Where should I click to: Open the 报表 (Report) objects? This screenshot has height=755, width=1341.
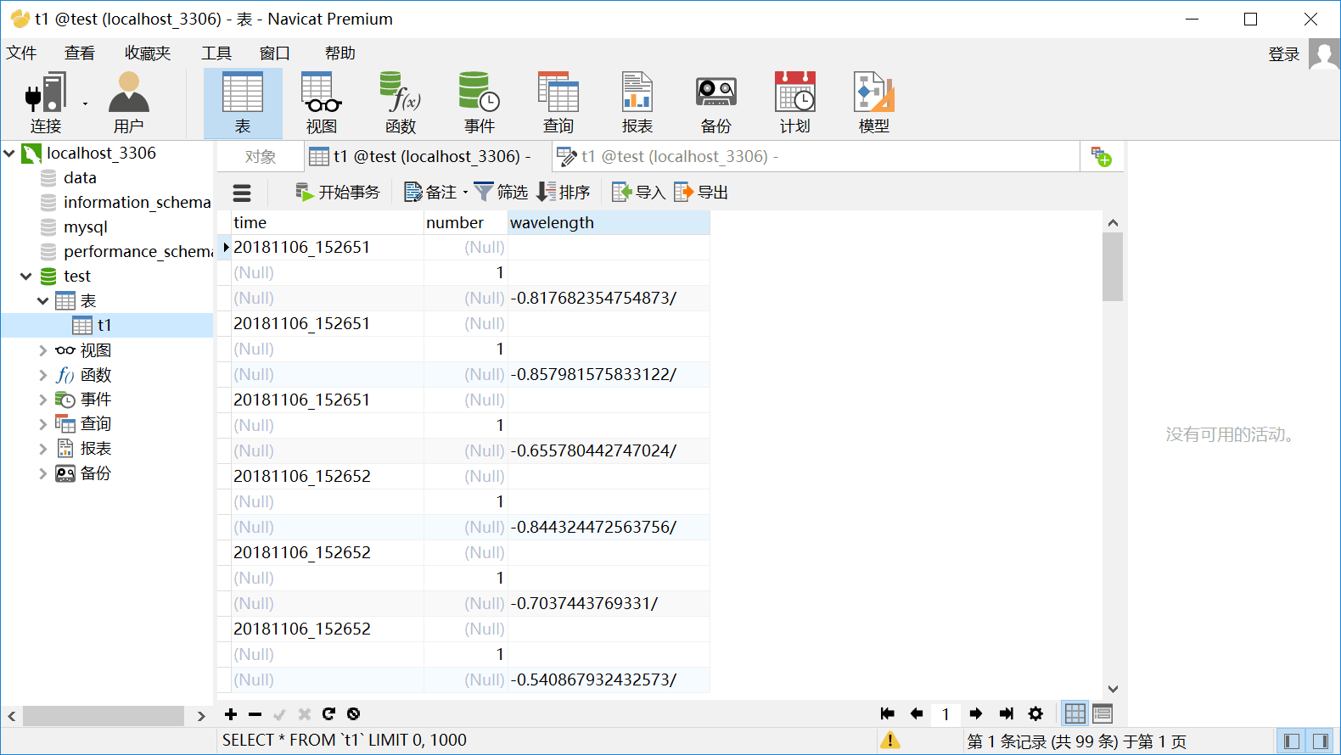tap(637, 103)
